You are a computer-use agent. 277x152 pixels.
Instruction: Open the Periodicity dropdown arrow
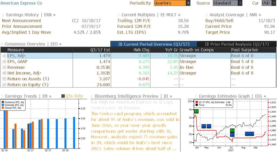(188, 3)
